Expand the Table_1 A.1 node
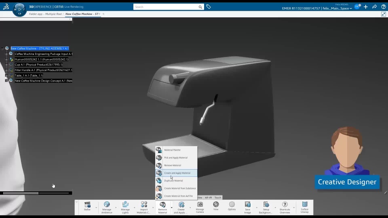Image resolution: width=388 pixels, height=218 pixels. pyautogui.click(x=6, y=75)
